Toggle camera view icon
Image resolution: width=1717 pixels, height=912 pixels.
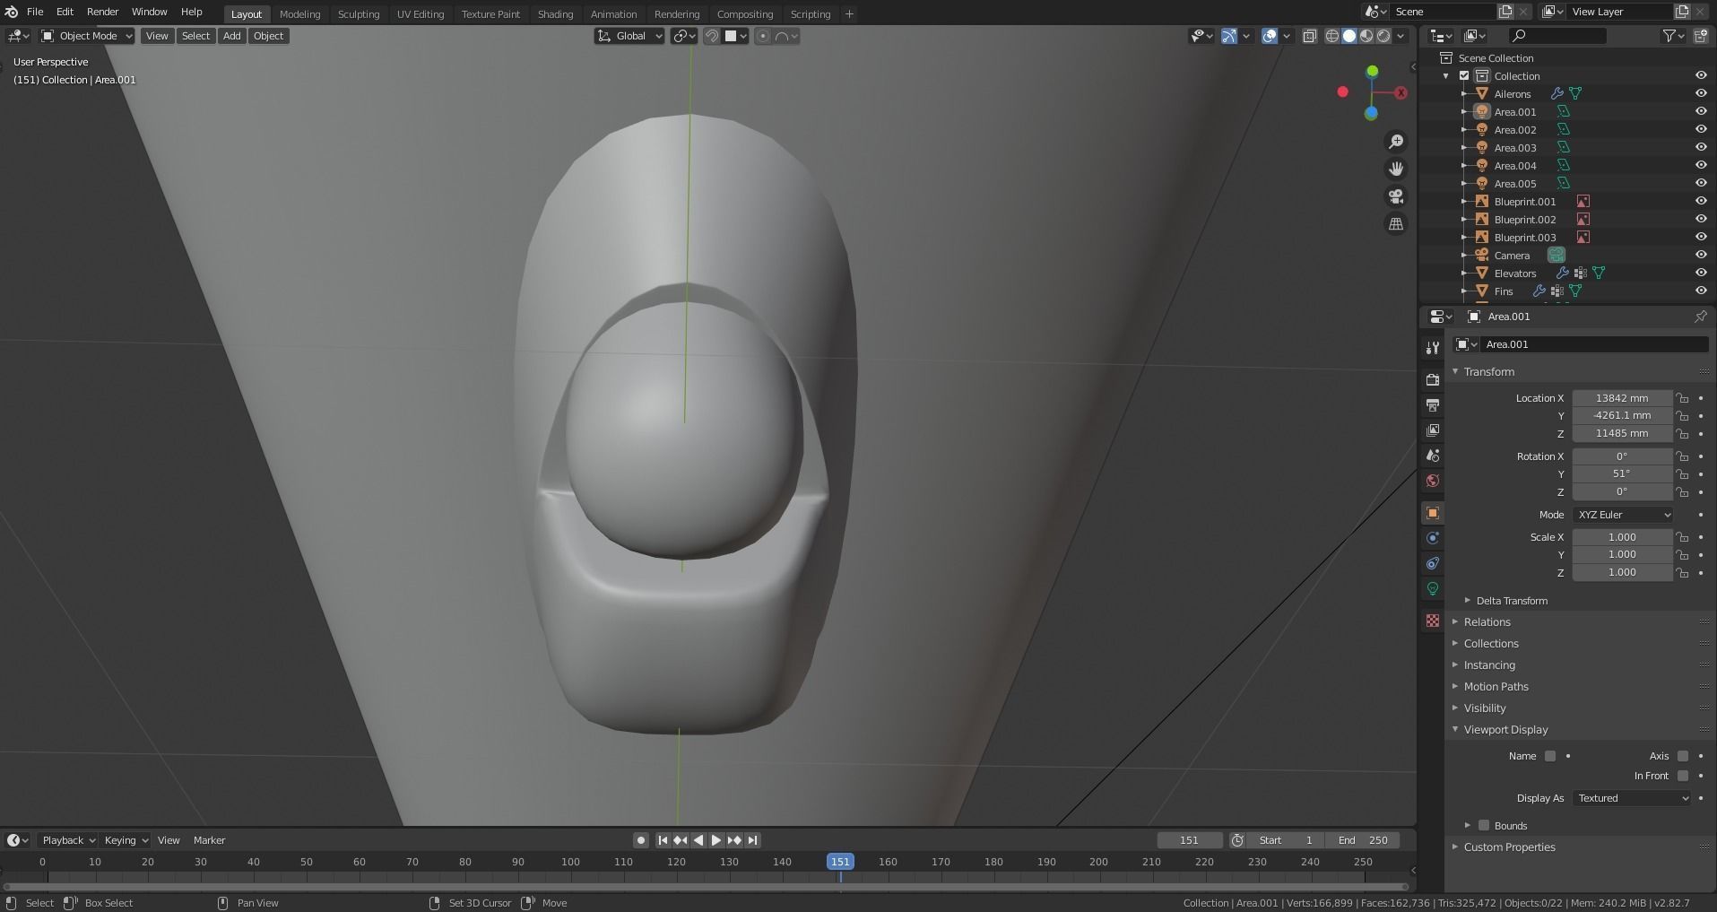tap(1396, 196)
